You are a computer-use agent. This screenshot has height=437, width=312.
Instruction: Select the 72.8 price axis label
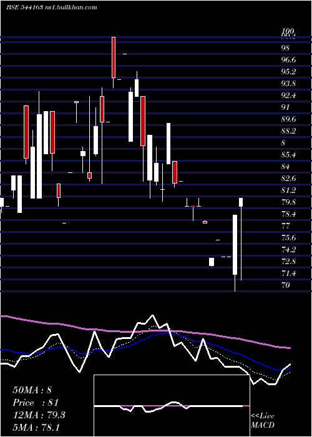click(288, 262)
